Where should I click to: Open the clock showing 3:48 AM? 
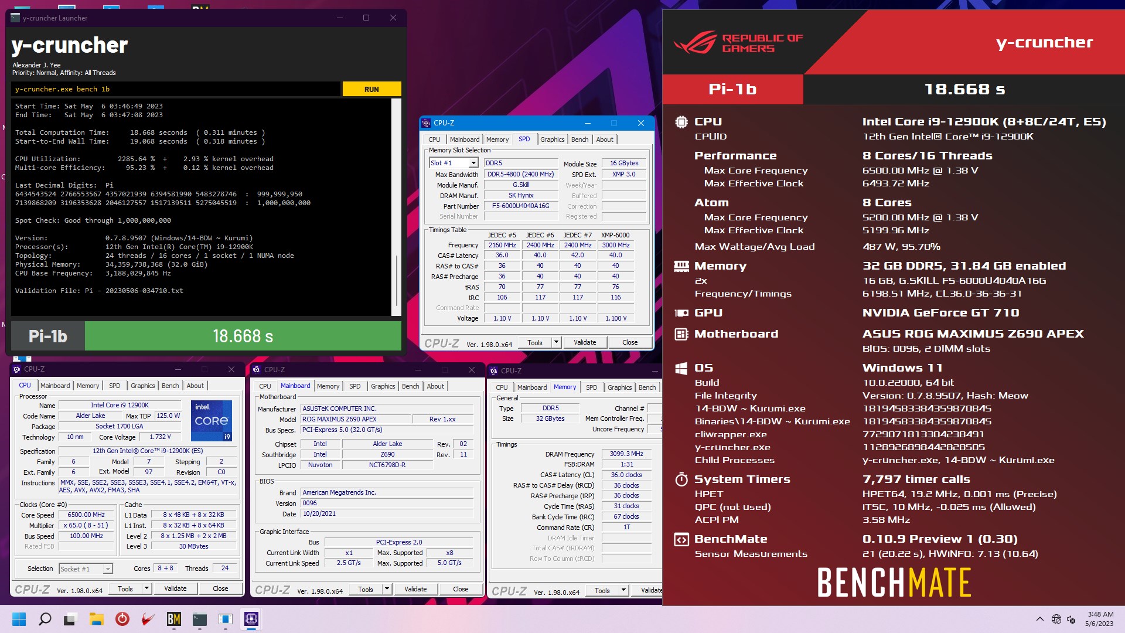[1100, 619]
